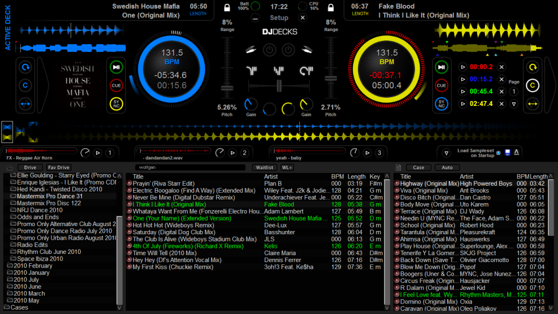Image resolution: width=558 pixels, height=314 pixels.
Task: Play sample 2 dandandan2.wav
Action: point(232,153)
